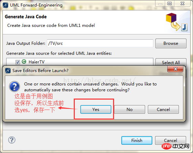Open help via bottom question icon

click(12, 140)
